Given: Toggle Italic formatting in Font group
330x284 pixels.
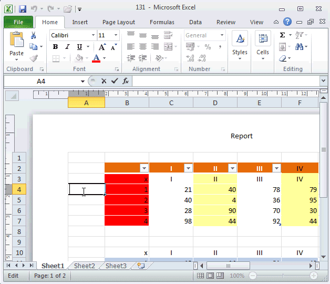Looking at the screenshot, I should click(65, 47).
